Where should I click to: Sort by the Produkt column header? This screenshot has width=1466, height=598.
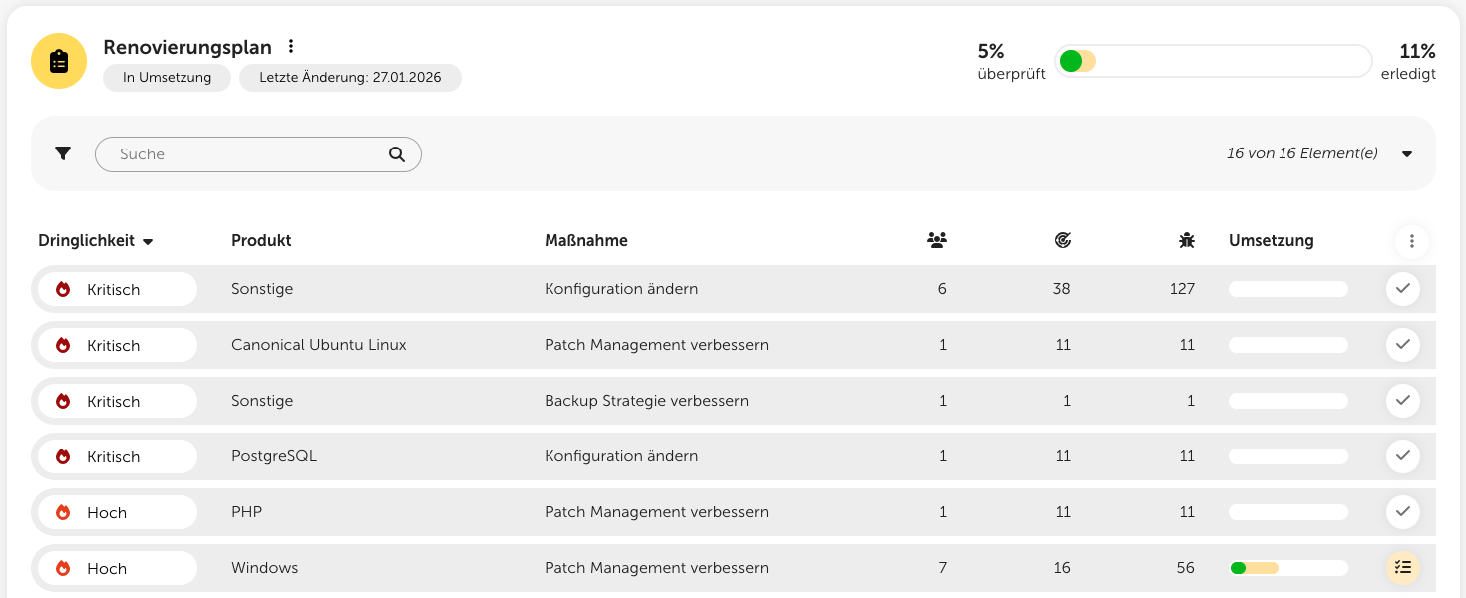point(261,241)
